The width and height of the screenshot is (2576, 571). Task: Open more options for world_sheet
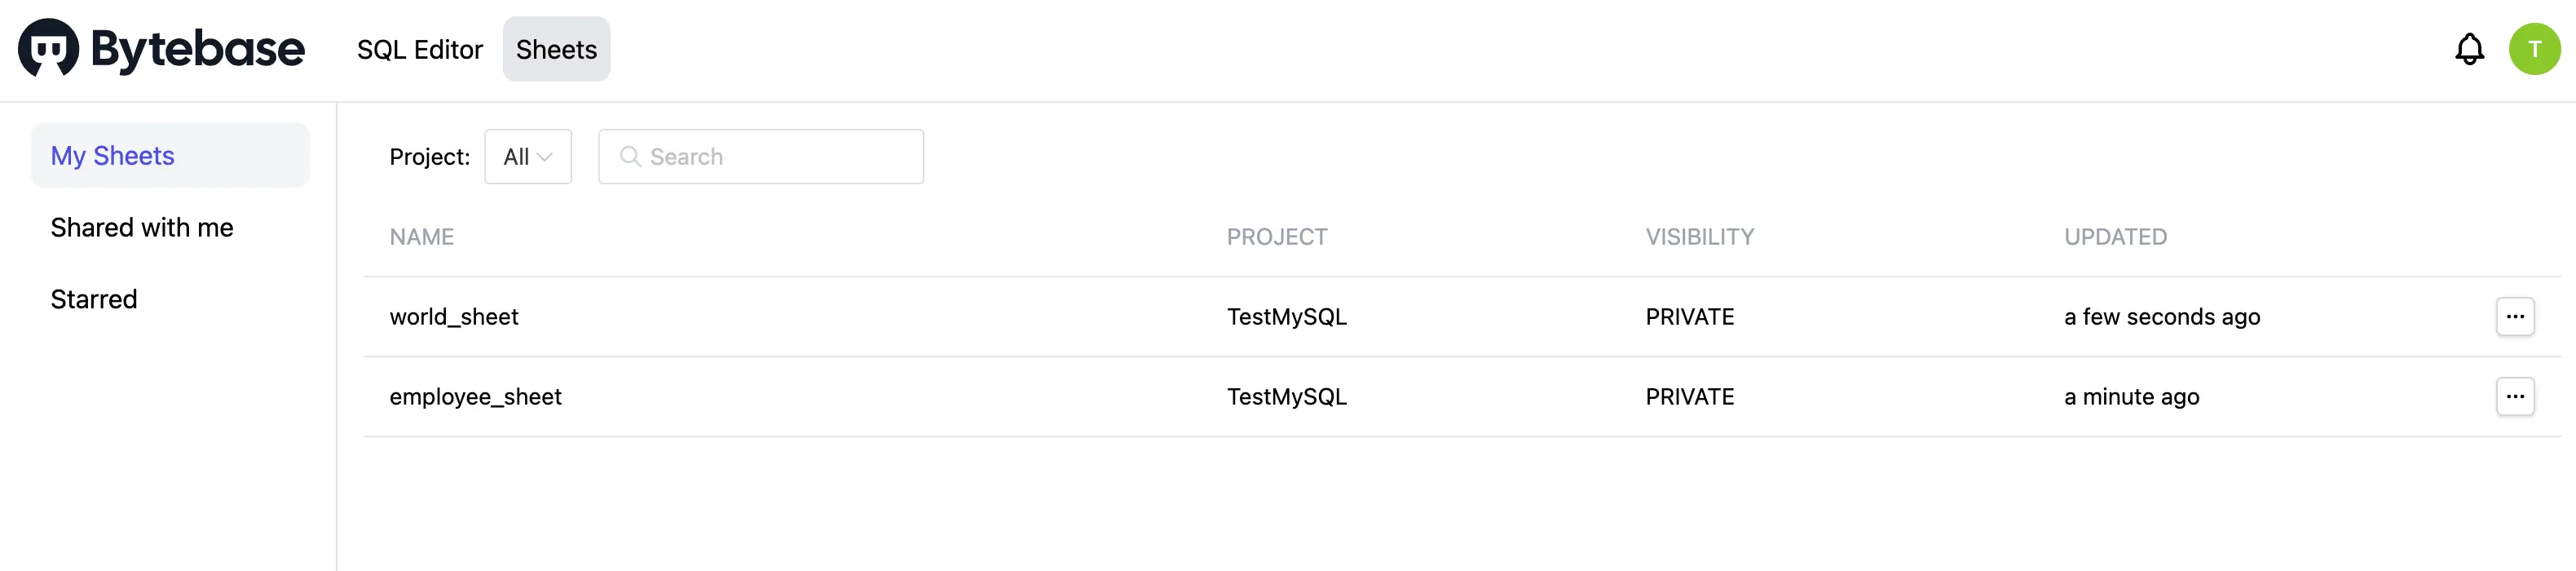pyautogui.click(x=2514, y=316)
